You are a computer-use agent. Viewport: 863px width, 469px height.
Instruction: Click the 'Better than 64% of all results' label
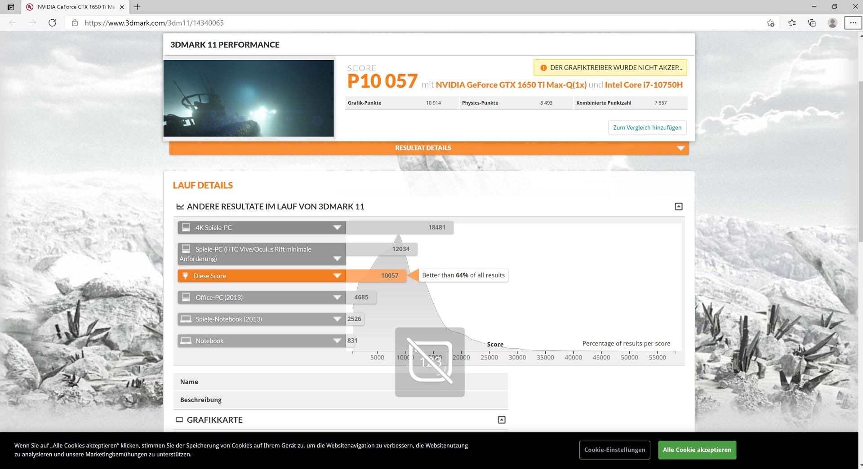(x=463, y=275)
